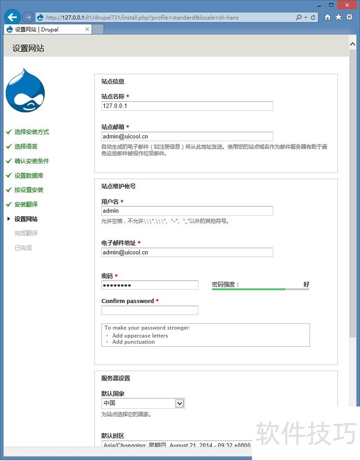360x460 pixels.
Task: Open Favorites via the star icon
Action: (338, 17)
